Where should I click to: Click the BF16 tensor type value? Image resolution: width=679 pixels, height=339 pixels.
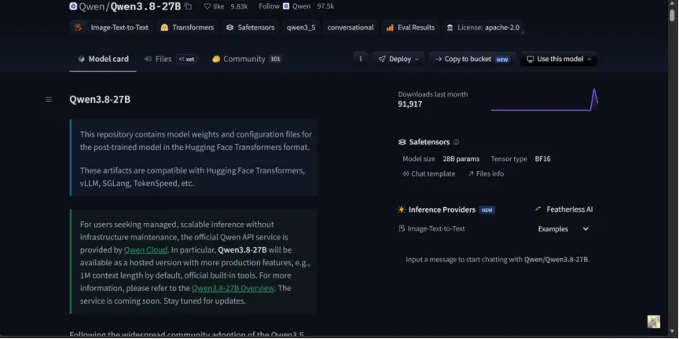pos(542,159)
